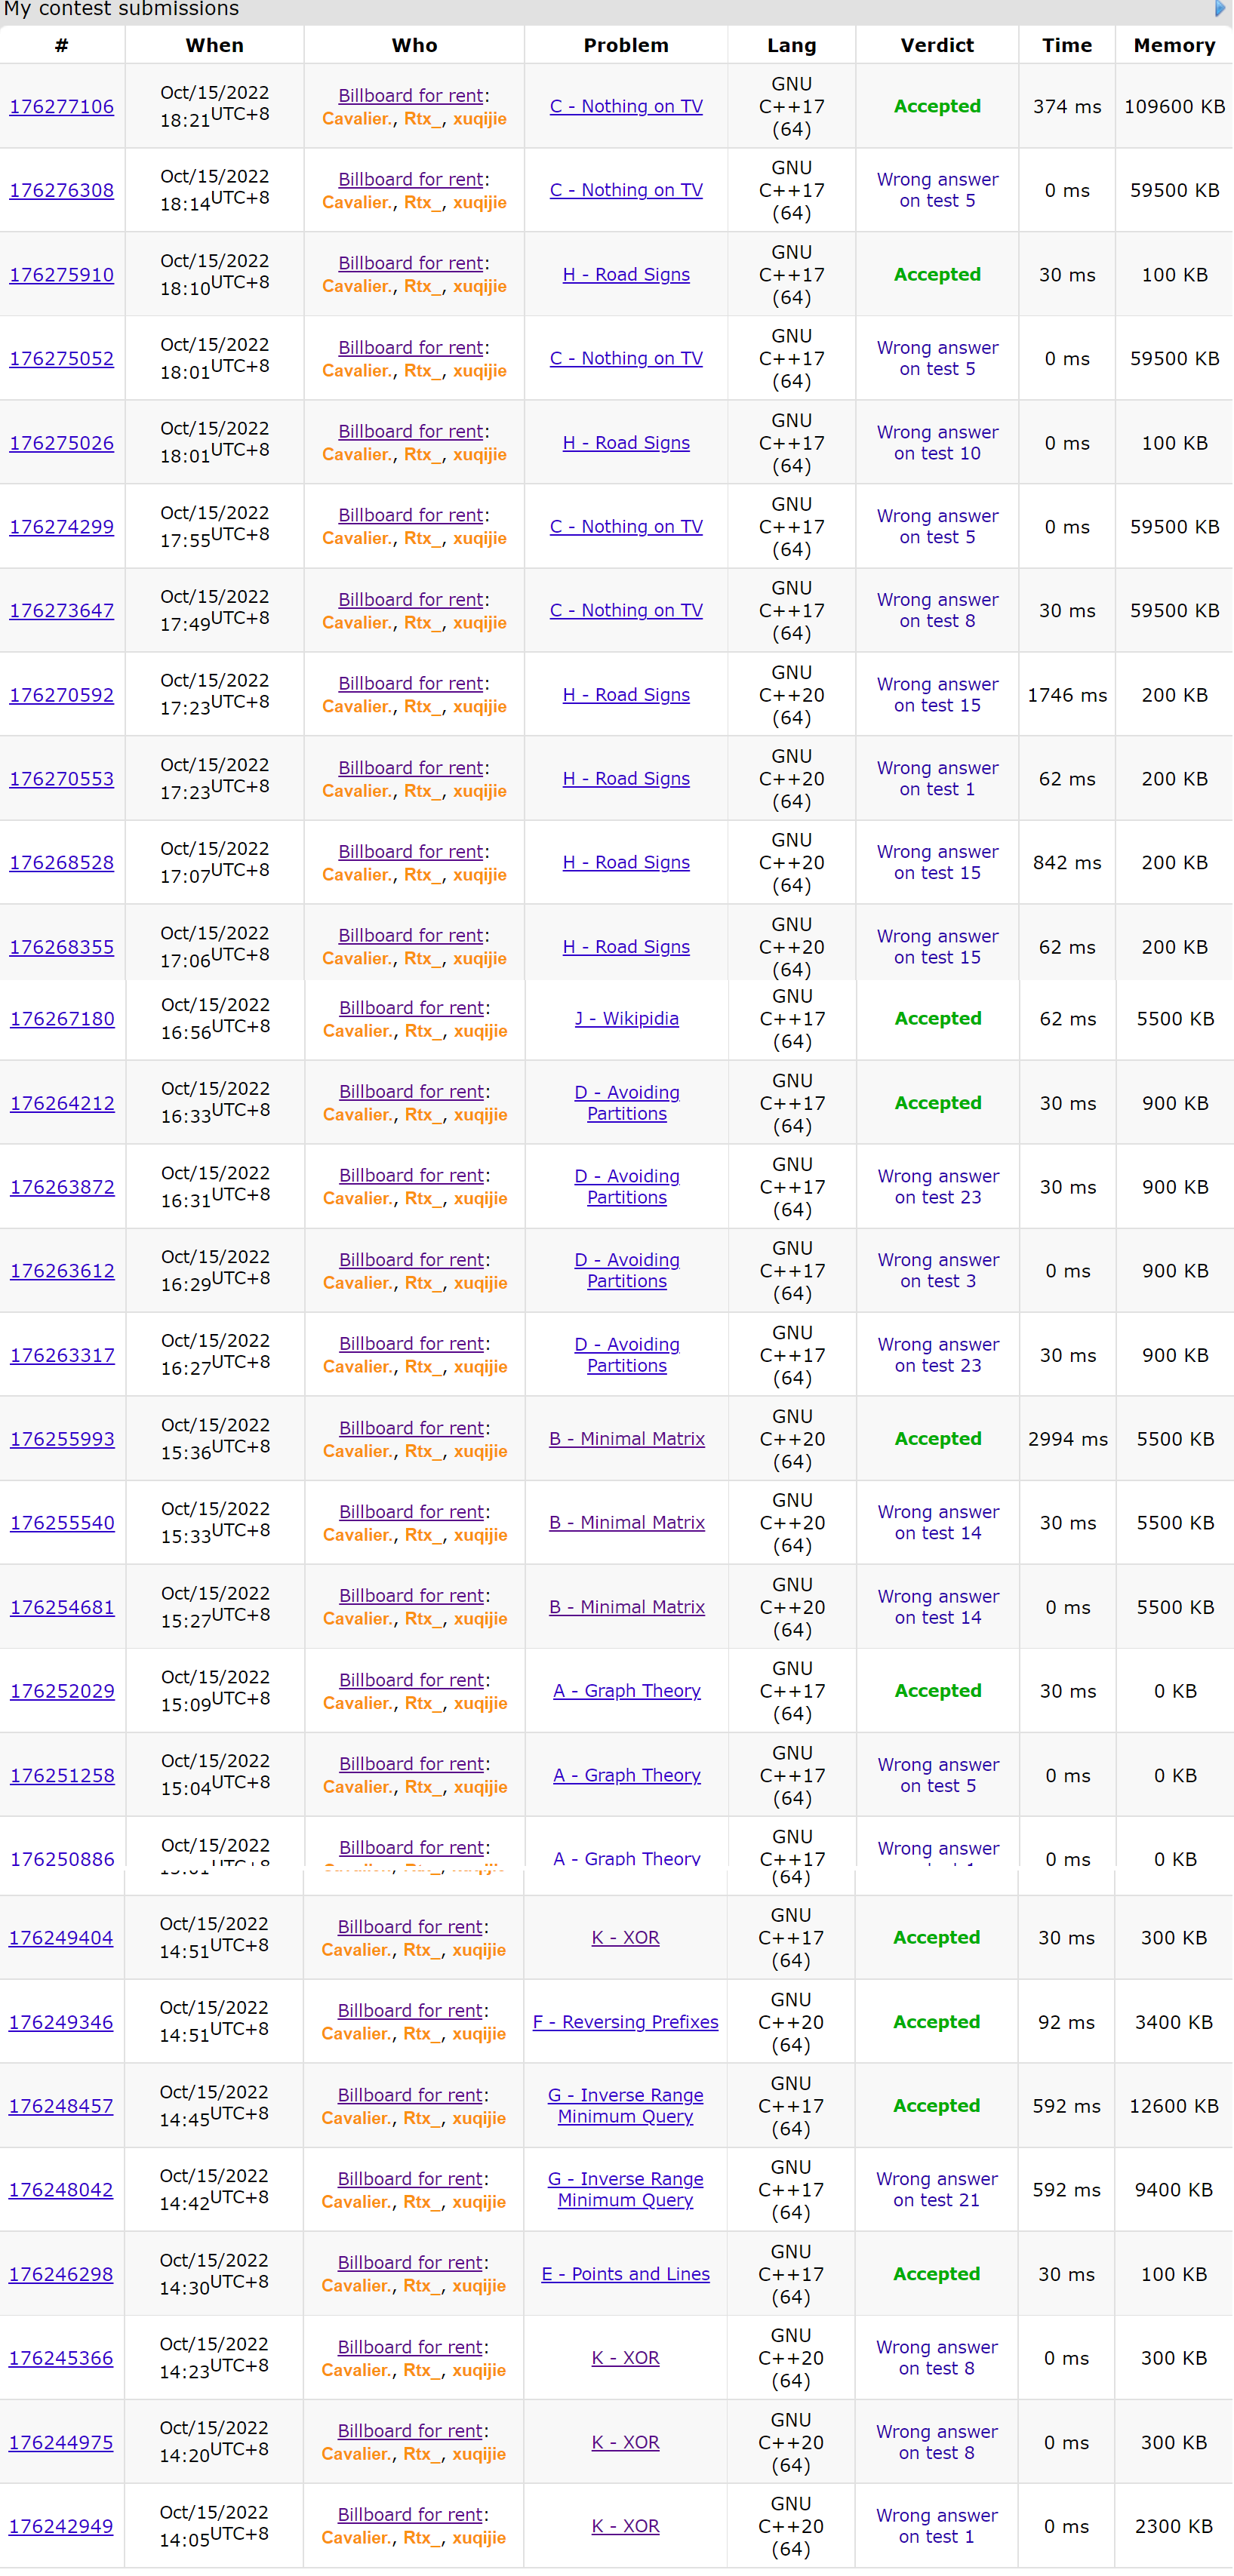Open Billboard for rent team in row 176277106

[x=411, y=96]
